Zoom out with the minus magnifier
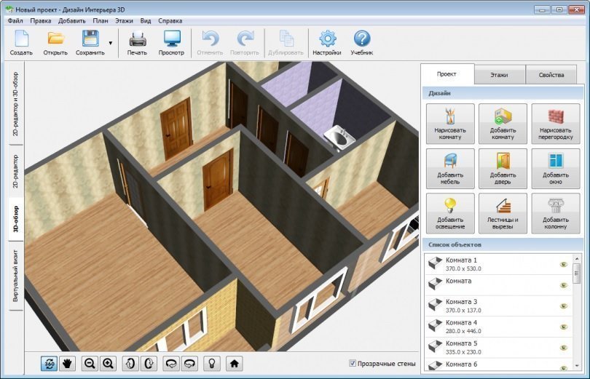590x379 pixels. (90, 363)
